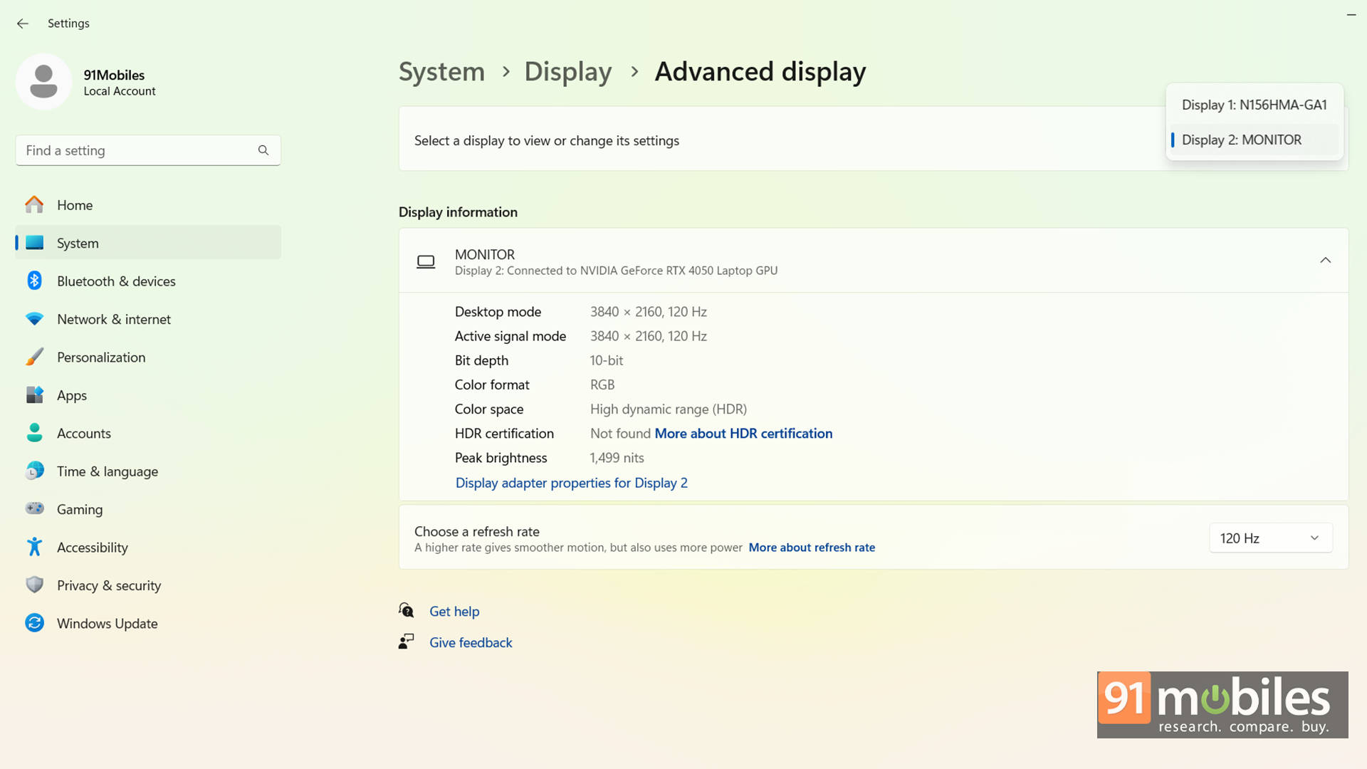Click the 91Mobiles user avatar

coord(43,82)
